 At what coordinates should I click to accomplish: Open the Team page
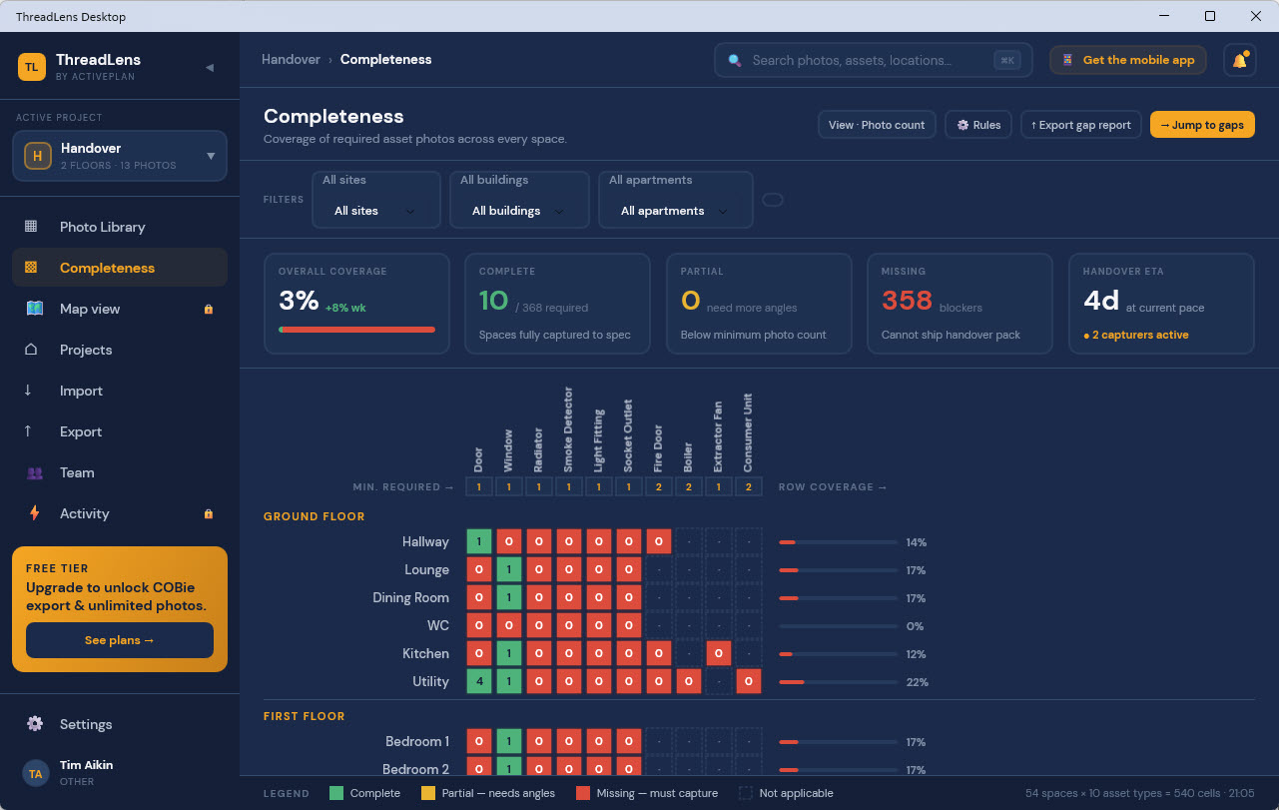click(120, 472)
